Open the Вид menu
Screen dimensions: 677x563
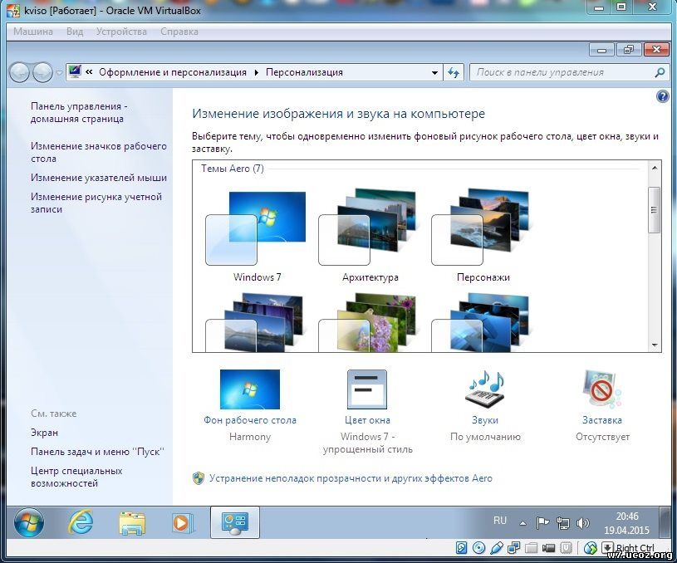pos(75,32)
